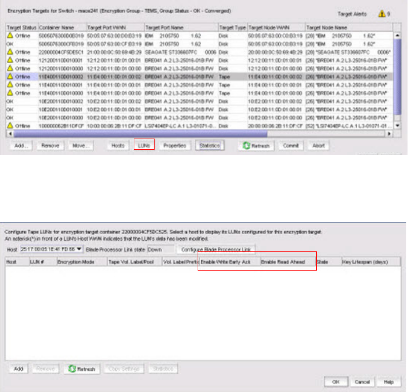Click the scroll down arrow of the targets table

pos(397,125)
